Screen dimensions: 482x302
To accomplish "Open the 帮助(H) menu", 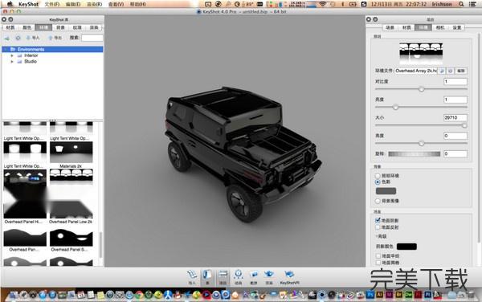I will 137,4.
